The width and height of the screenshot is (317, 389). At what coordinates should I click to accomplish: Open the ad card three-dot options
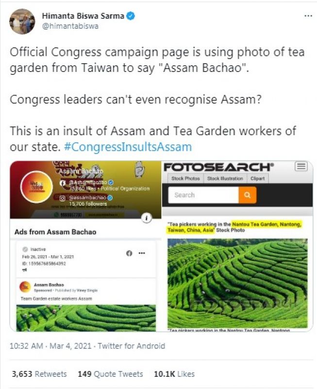coord(142,253)
